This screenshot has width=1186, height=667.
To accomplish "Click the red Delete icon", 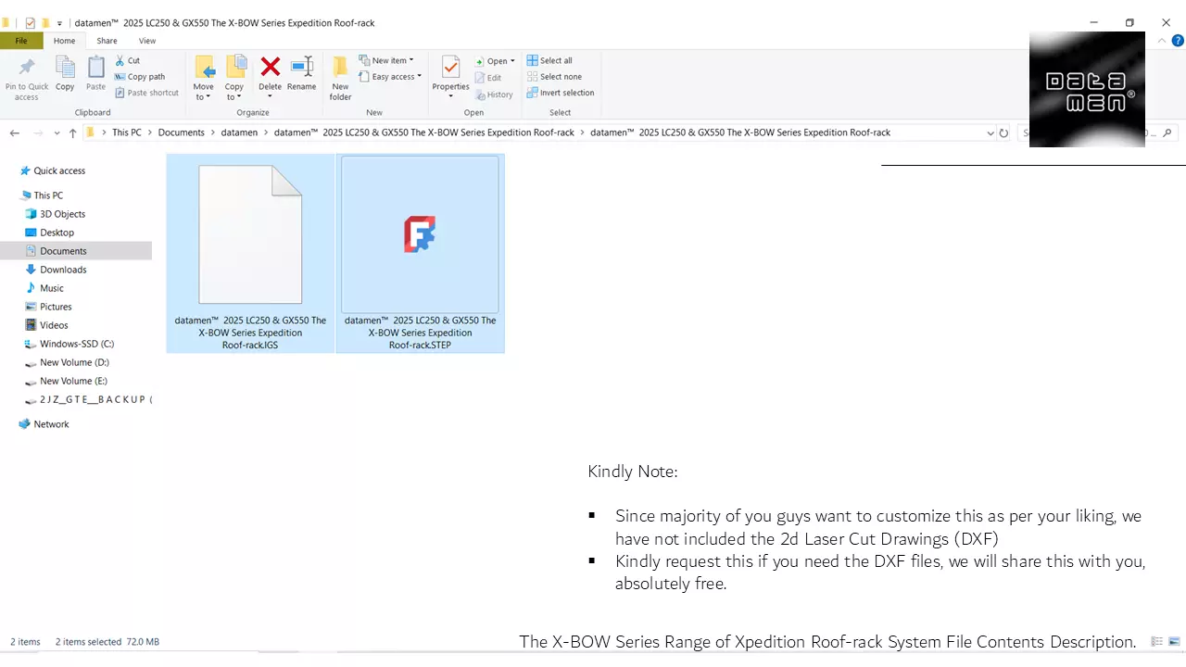I will tap(270, 67).
